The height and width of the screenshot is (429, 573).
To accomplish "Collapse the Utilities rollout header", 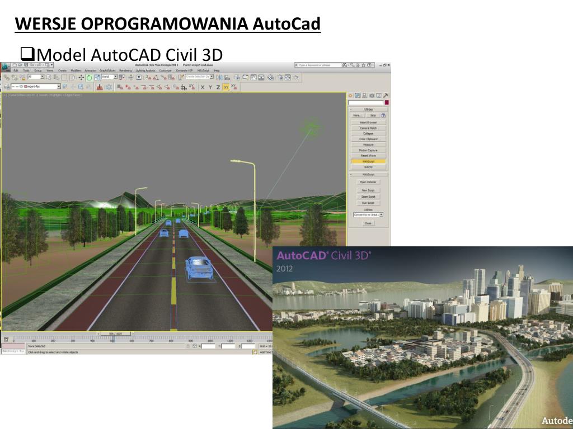I will point(368,109).
